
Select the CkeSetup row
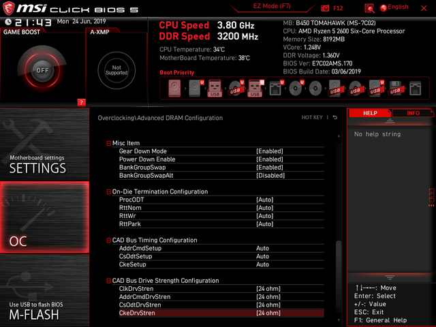[221, 264]
